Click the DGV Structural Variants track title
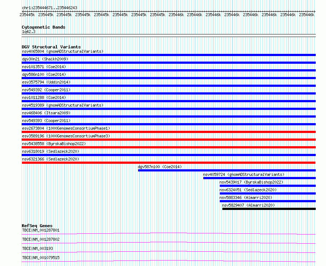Viewport: 326px width, 266px height. coord(51,47)
